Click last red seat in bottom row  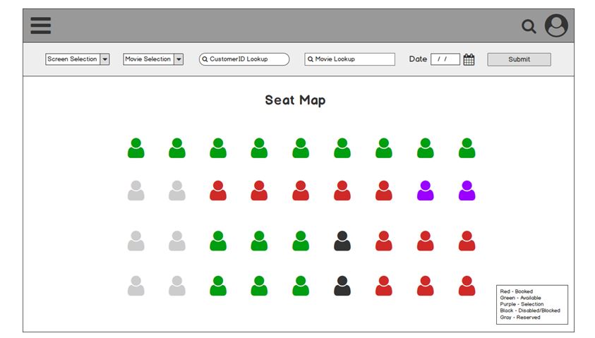coord(467,286)
